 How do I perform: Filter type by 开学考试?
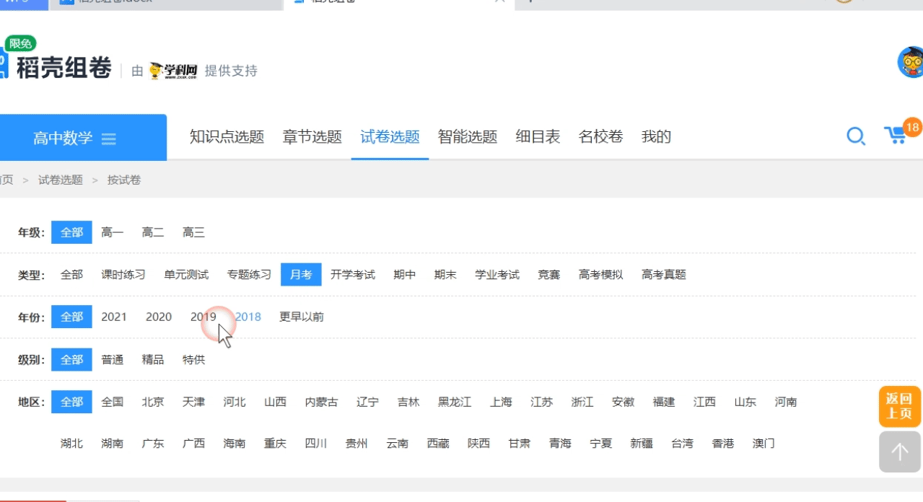353,274
